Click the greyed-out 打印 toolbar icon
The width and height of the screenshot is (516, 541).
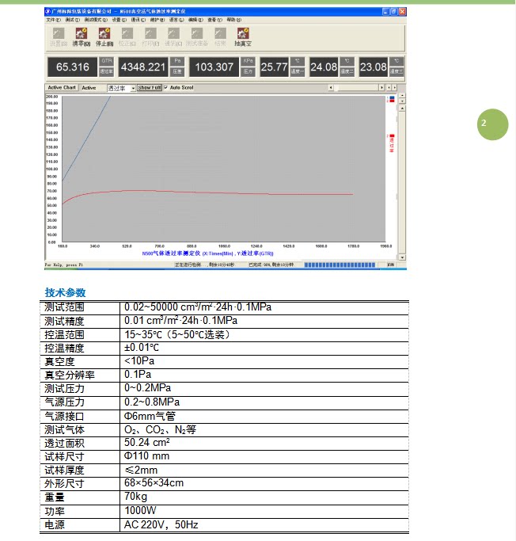(x=150, y=33)
